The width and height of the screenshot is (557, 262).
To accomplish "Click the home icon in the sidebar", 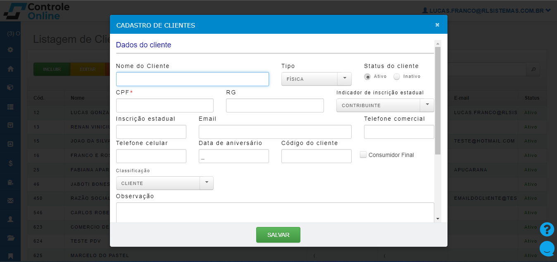I will (11, 69).
